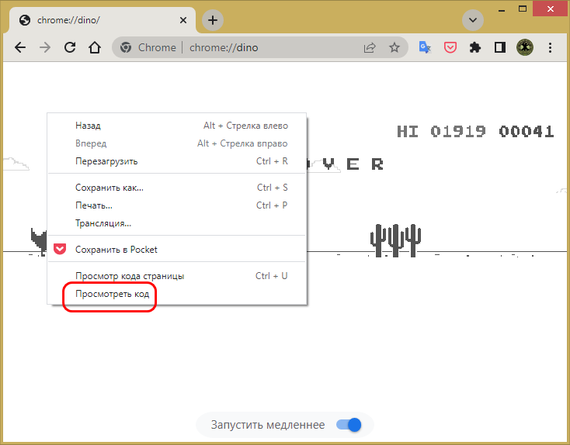Click the forward navigation arrow
Screen dimensions: 570x445
(45, 47)
